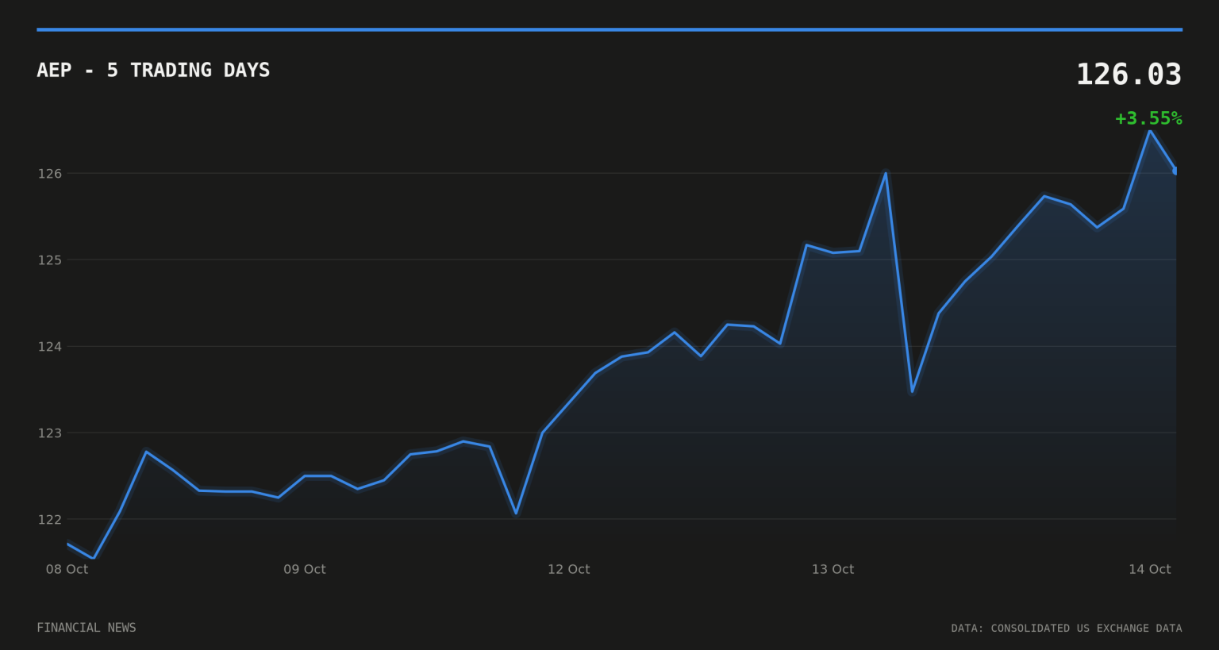Viewport: 1219px width, 650px height.
Task: Click the 123 y-axis label
Action: (x=50, y=433)
